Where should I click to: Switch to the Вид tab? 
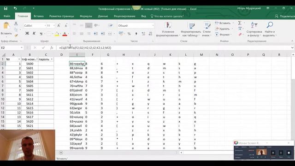[x=143, y=16]
